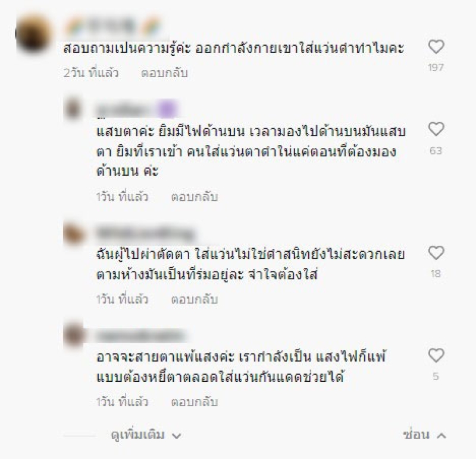Reply to the 63-like comment via ตอบกลับ
The height and width of the screenshot is (459, 476).
pyautogui.click(x=195, y=197)
